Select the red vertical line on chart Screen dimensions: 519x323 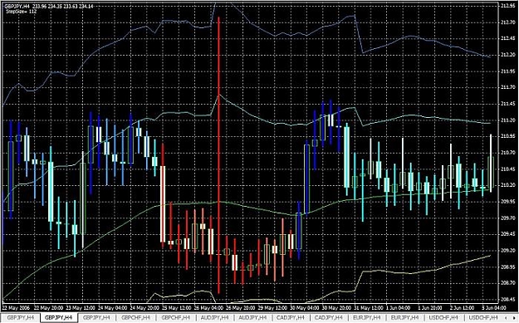tap(218, 155)
